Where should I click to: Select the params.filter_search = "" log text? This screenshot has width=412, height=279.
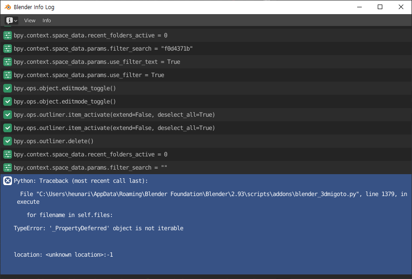(x=90, y=168)
